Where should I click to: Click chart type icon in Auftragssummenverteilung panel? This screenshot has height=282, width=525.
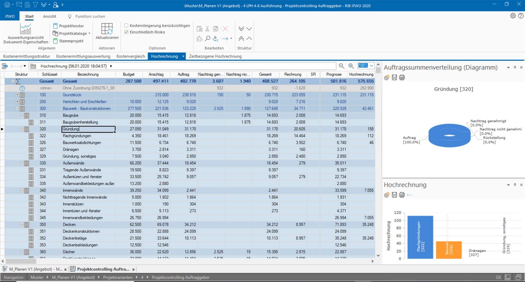tap(387, 78)
